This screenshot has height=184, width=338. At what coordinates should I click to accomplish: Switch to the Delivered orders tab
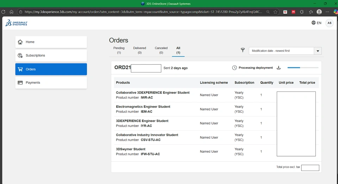(139, 50)
